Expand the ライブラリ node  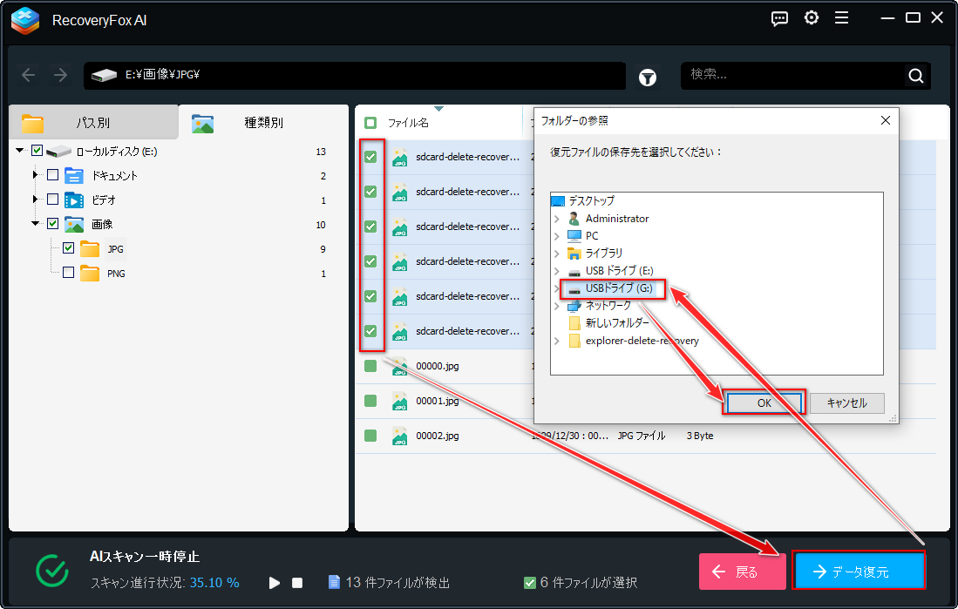click(557, 253)
